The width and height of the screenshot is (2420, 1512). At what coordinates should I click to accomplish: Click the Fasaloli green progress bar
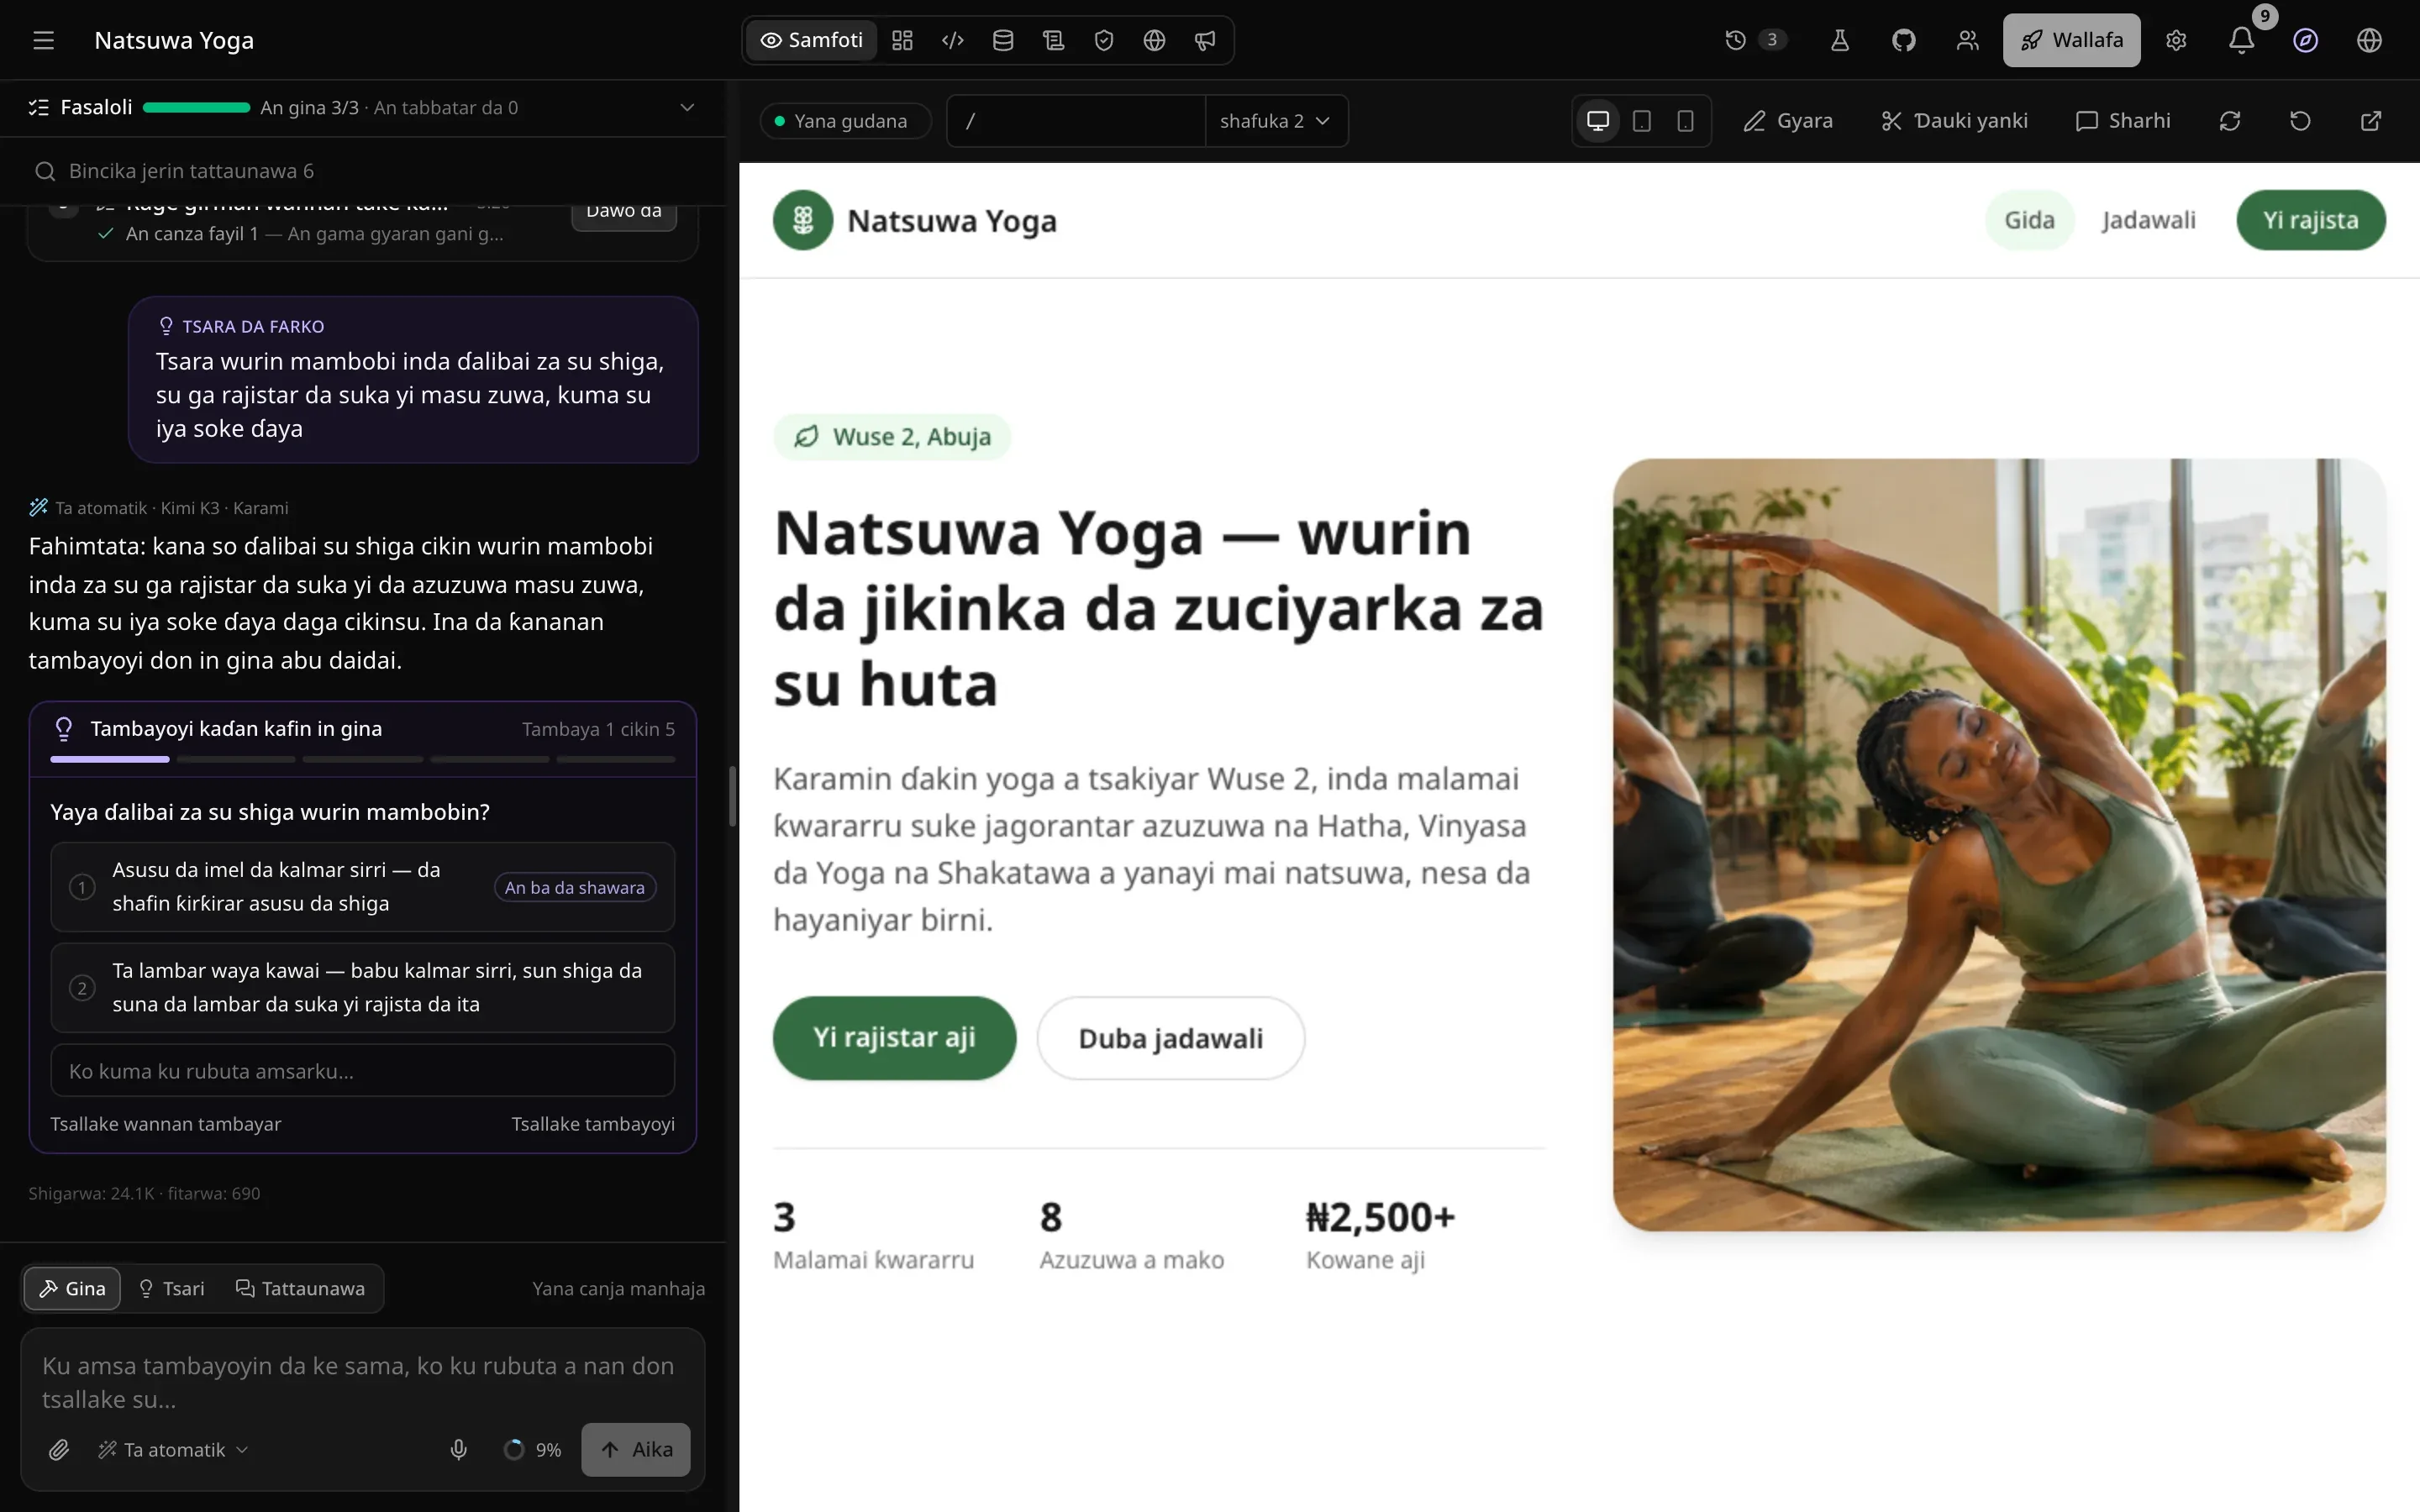(196, 107)
